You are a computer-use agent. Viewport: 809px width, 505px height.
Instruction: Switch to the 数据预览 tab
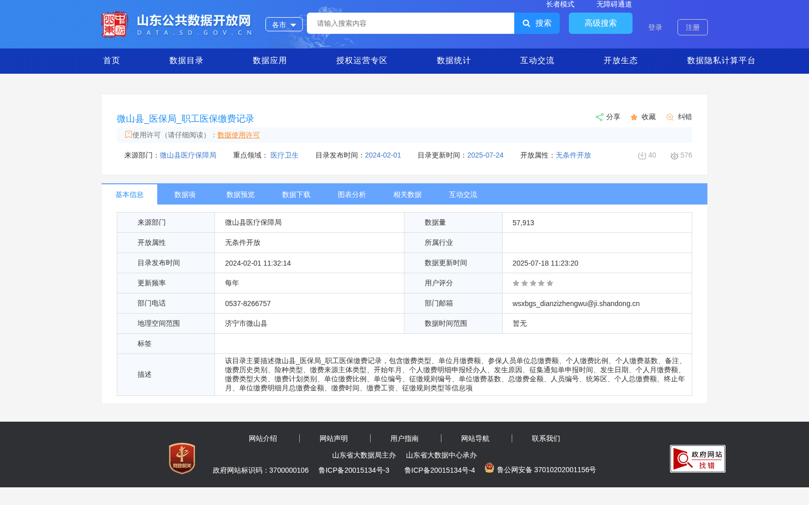click(x=241, y=194)
